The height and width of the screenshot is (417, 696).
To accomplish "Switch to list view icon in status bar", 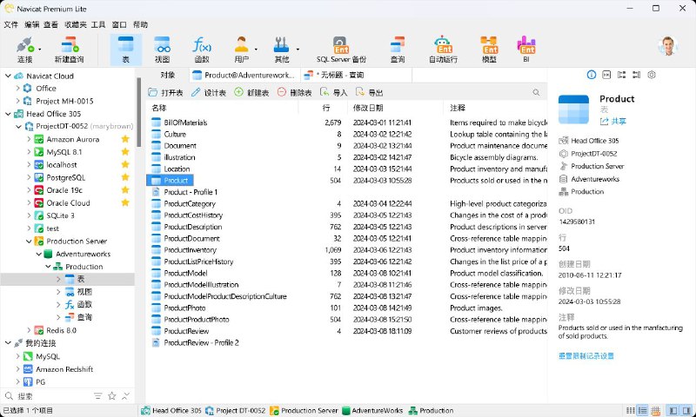I will click(630, 411).
